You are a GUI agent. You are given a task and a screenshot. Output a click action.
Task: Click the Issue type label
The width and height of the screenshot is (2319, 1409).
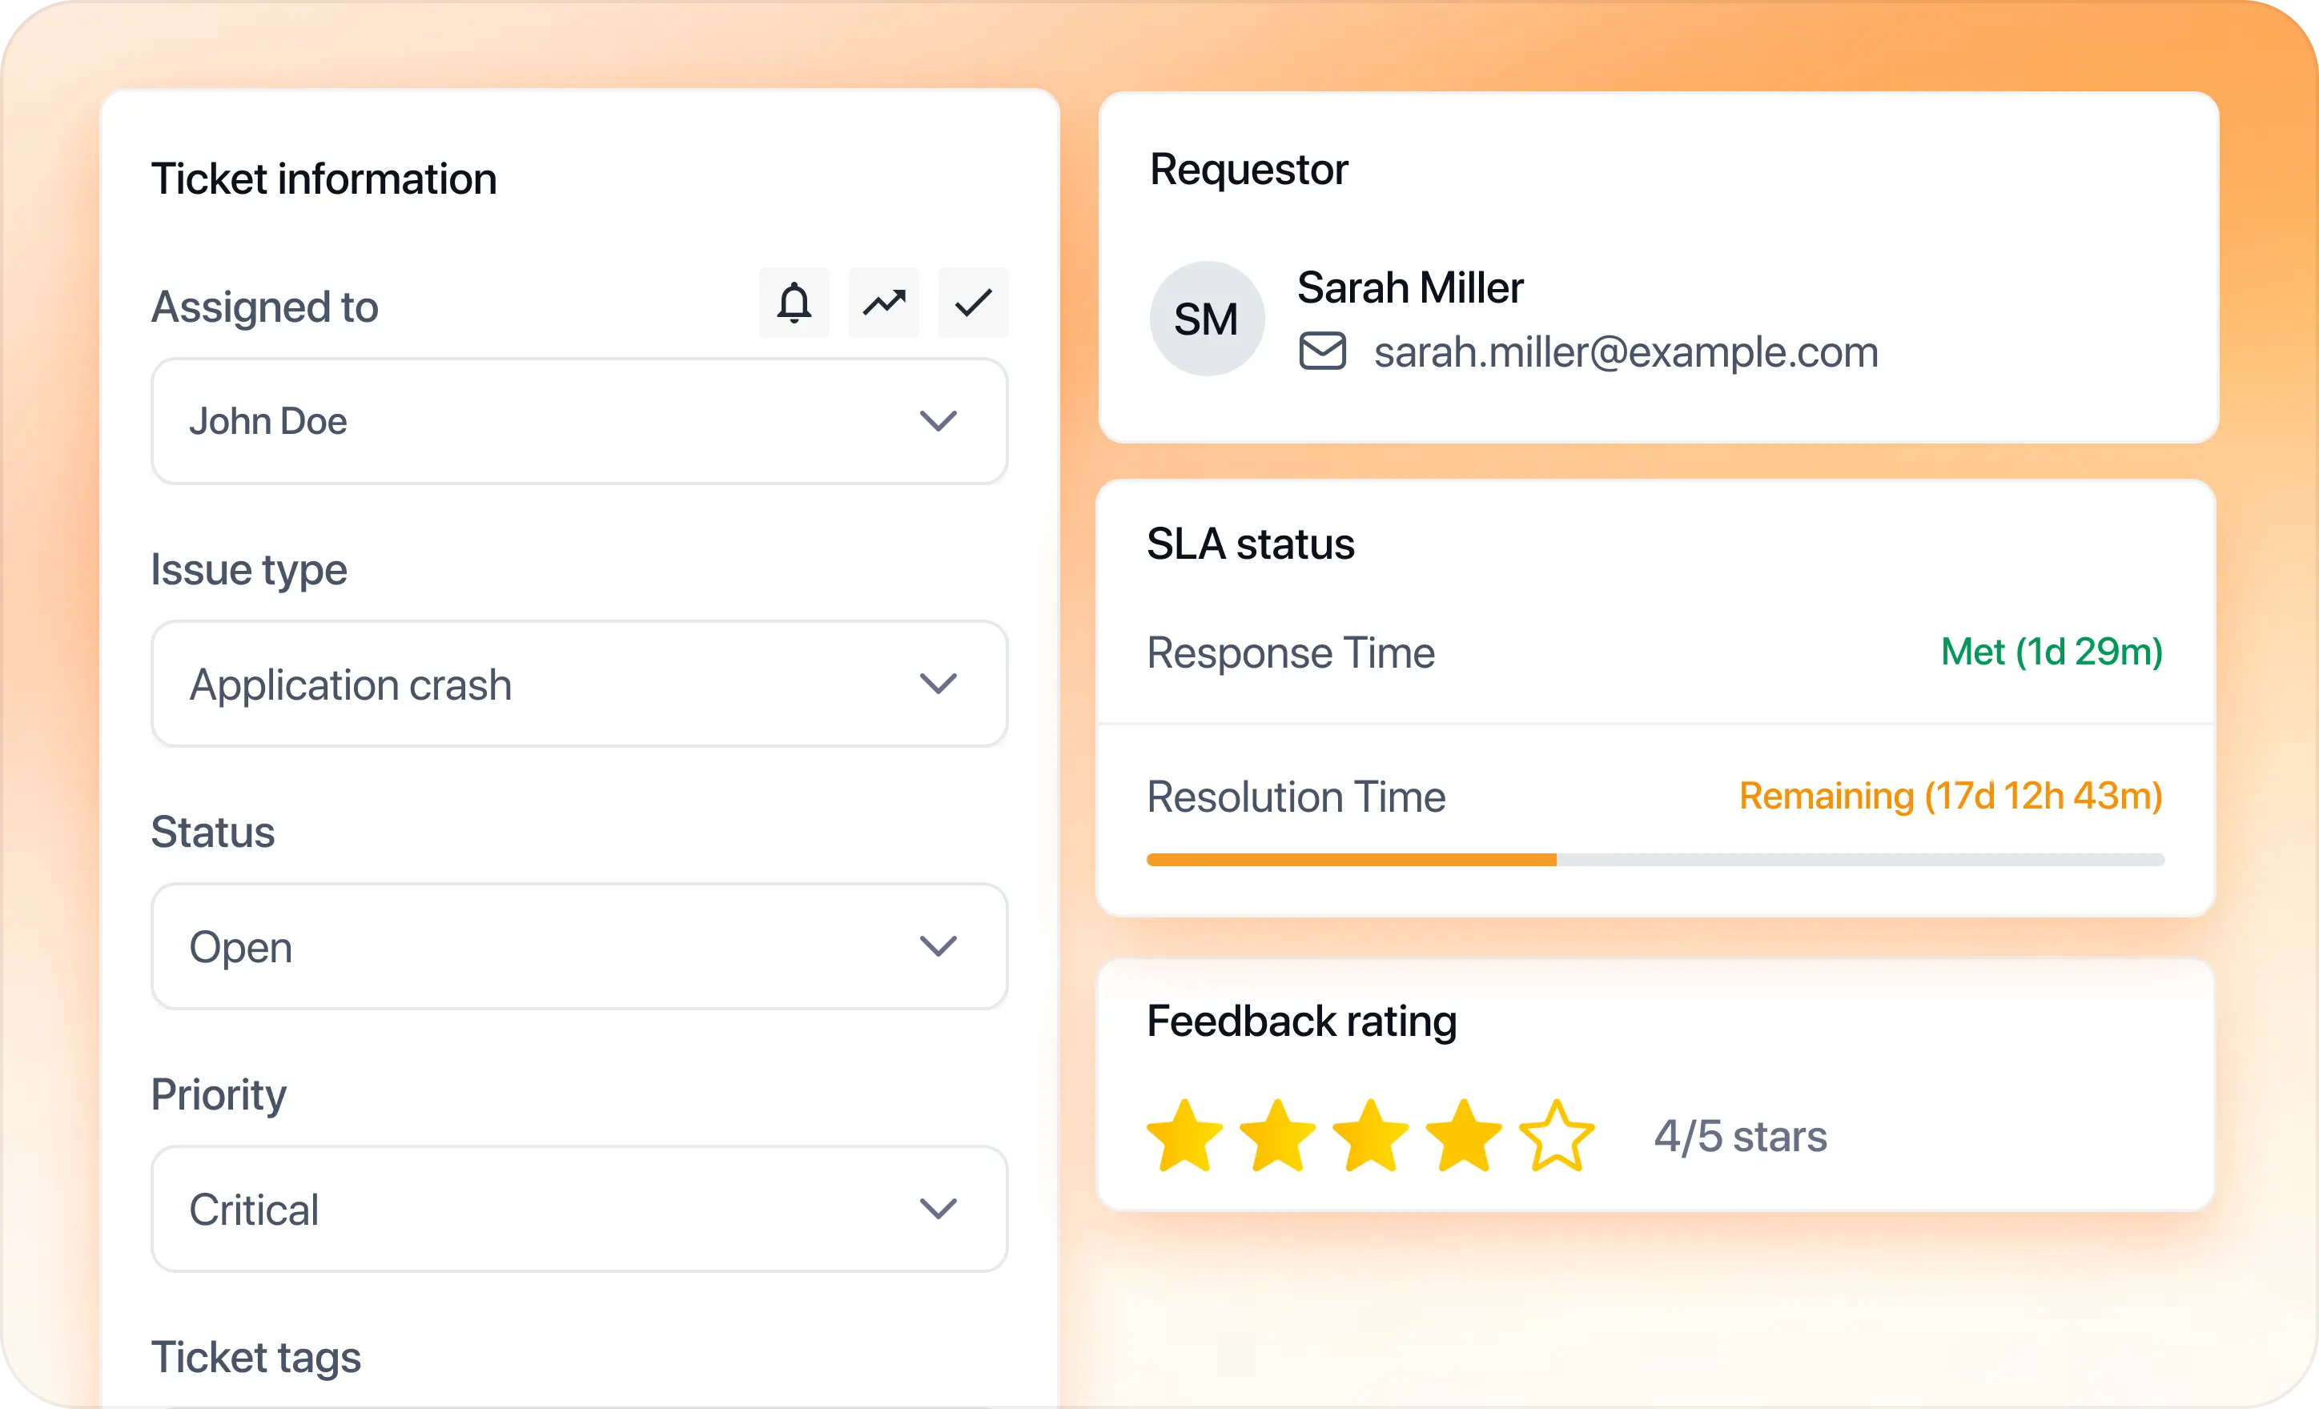point(249,570)
